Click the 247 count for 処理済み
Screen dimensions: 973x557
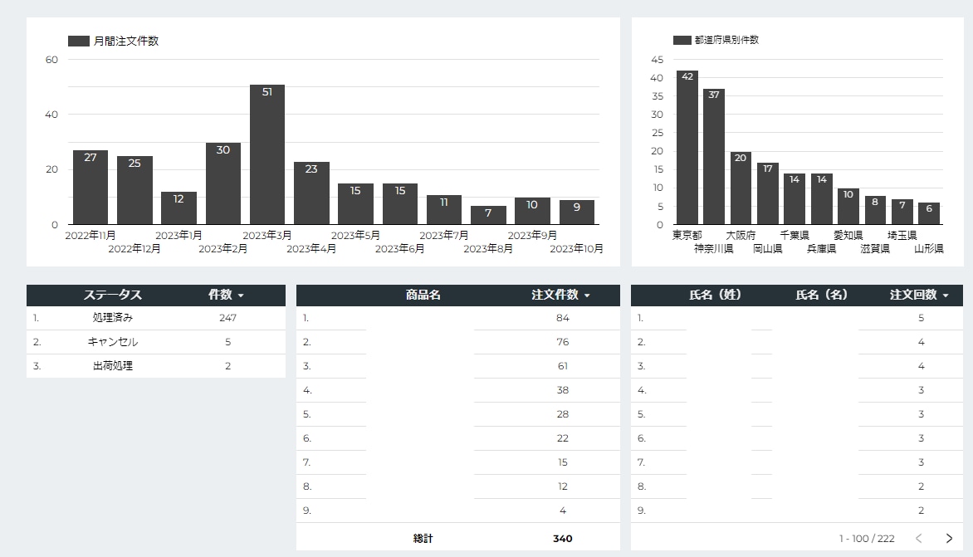pyautogui.click(x=227, y=318)
